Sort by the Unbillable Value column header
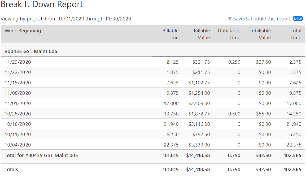Screen dimensions: 306x177 click(x=259, y=34)
